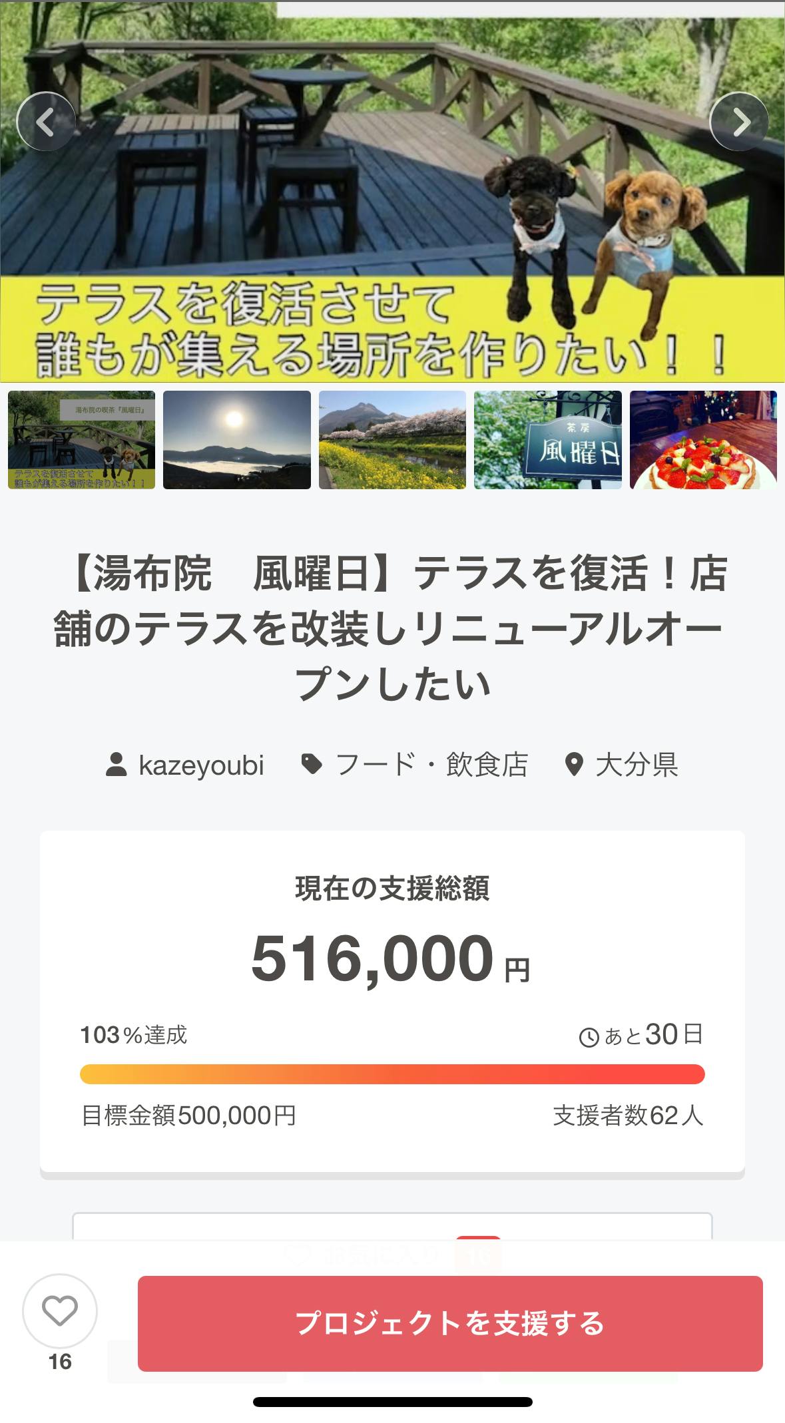Tap the main terrace banner image
785x1423 pixels.
pyautogui.click(x=392, y=191)
